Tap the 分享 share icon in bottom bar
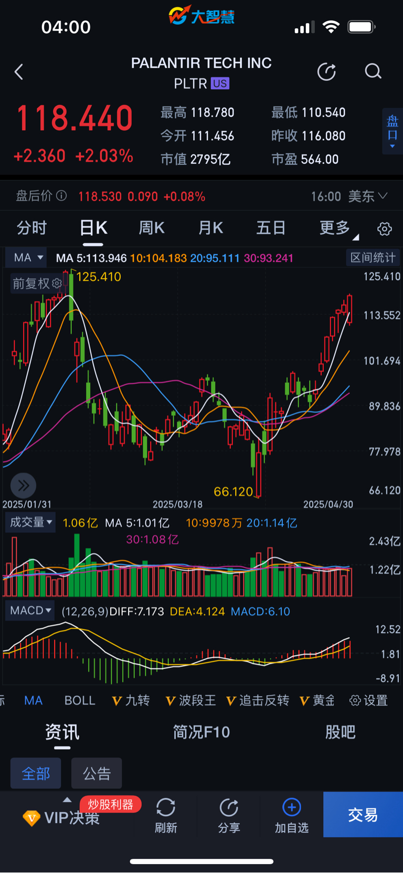 229,815
